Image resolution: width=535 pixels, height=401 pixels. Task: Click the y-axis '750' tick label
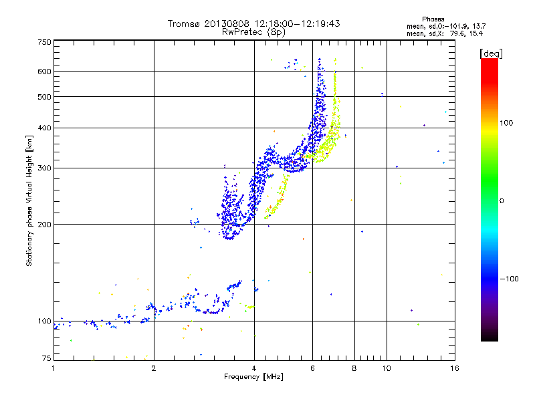click(44, 42)
